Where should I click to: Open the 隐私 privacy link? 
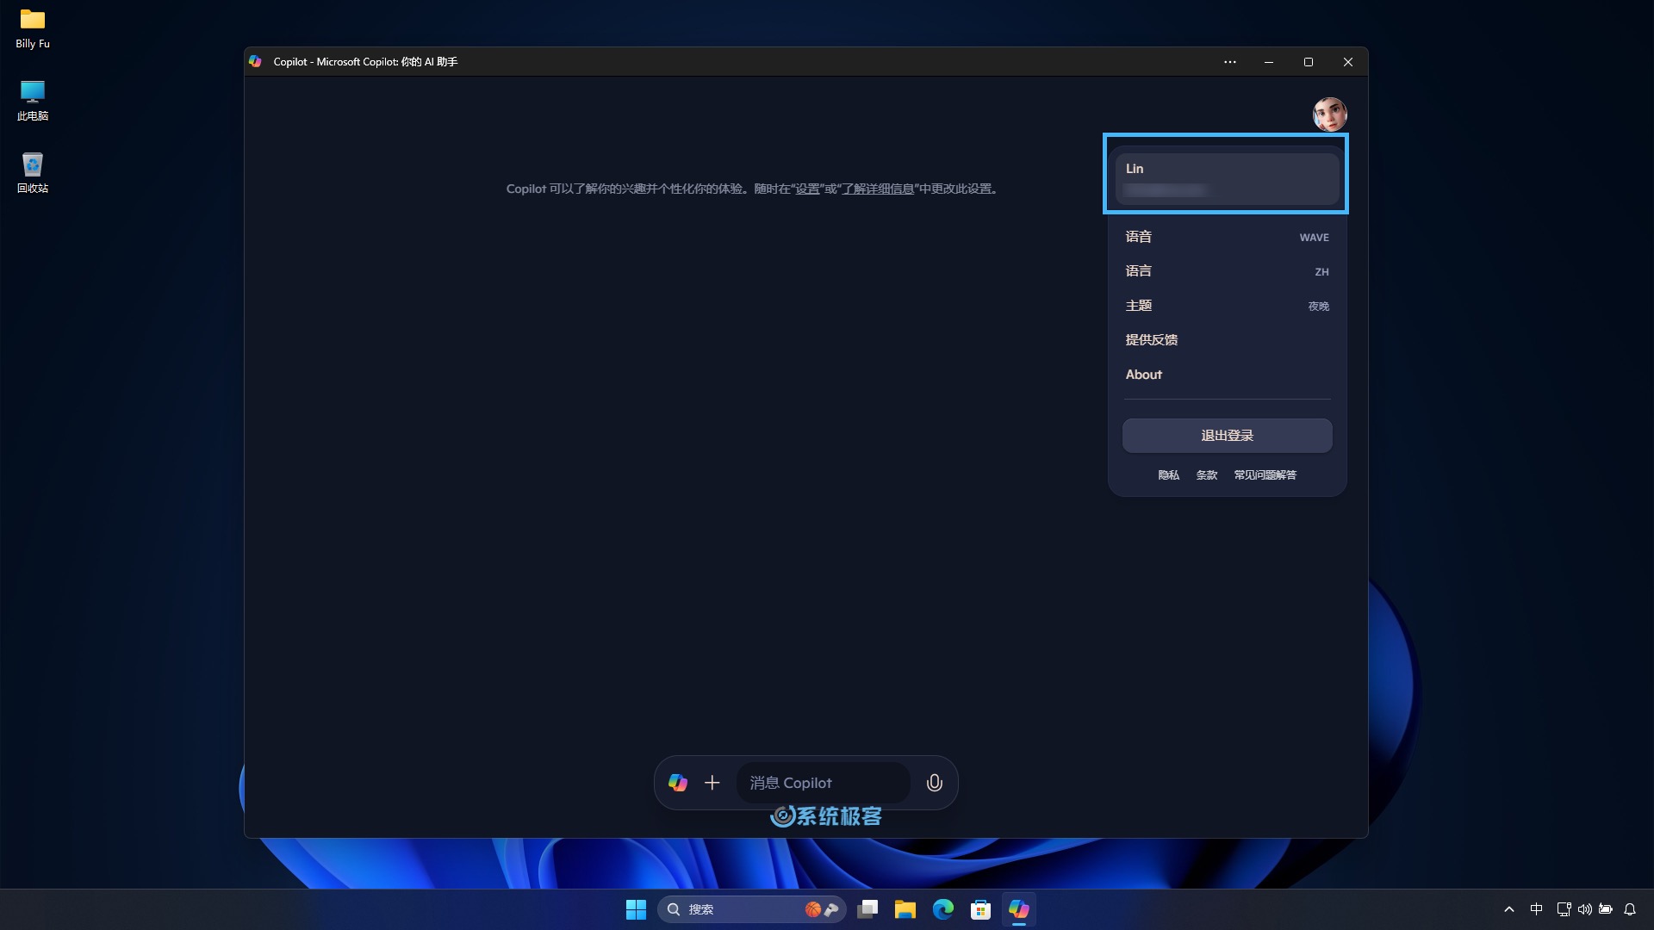click(x=1168, y=475)
